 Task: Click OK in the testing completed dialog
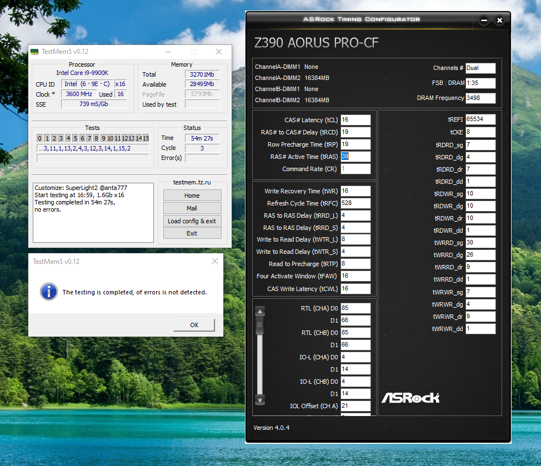pos(194,325)
